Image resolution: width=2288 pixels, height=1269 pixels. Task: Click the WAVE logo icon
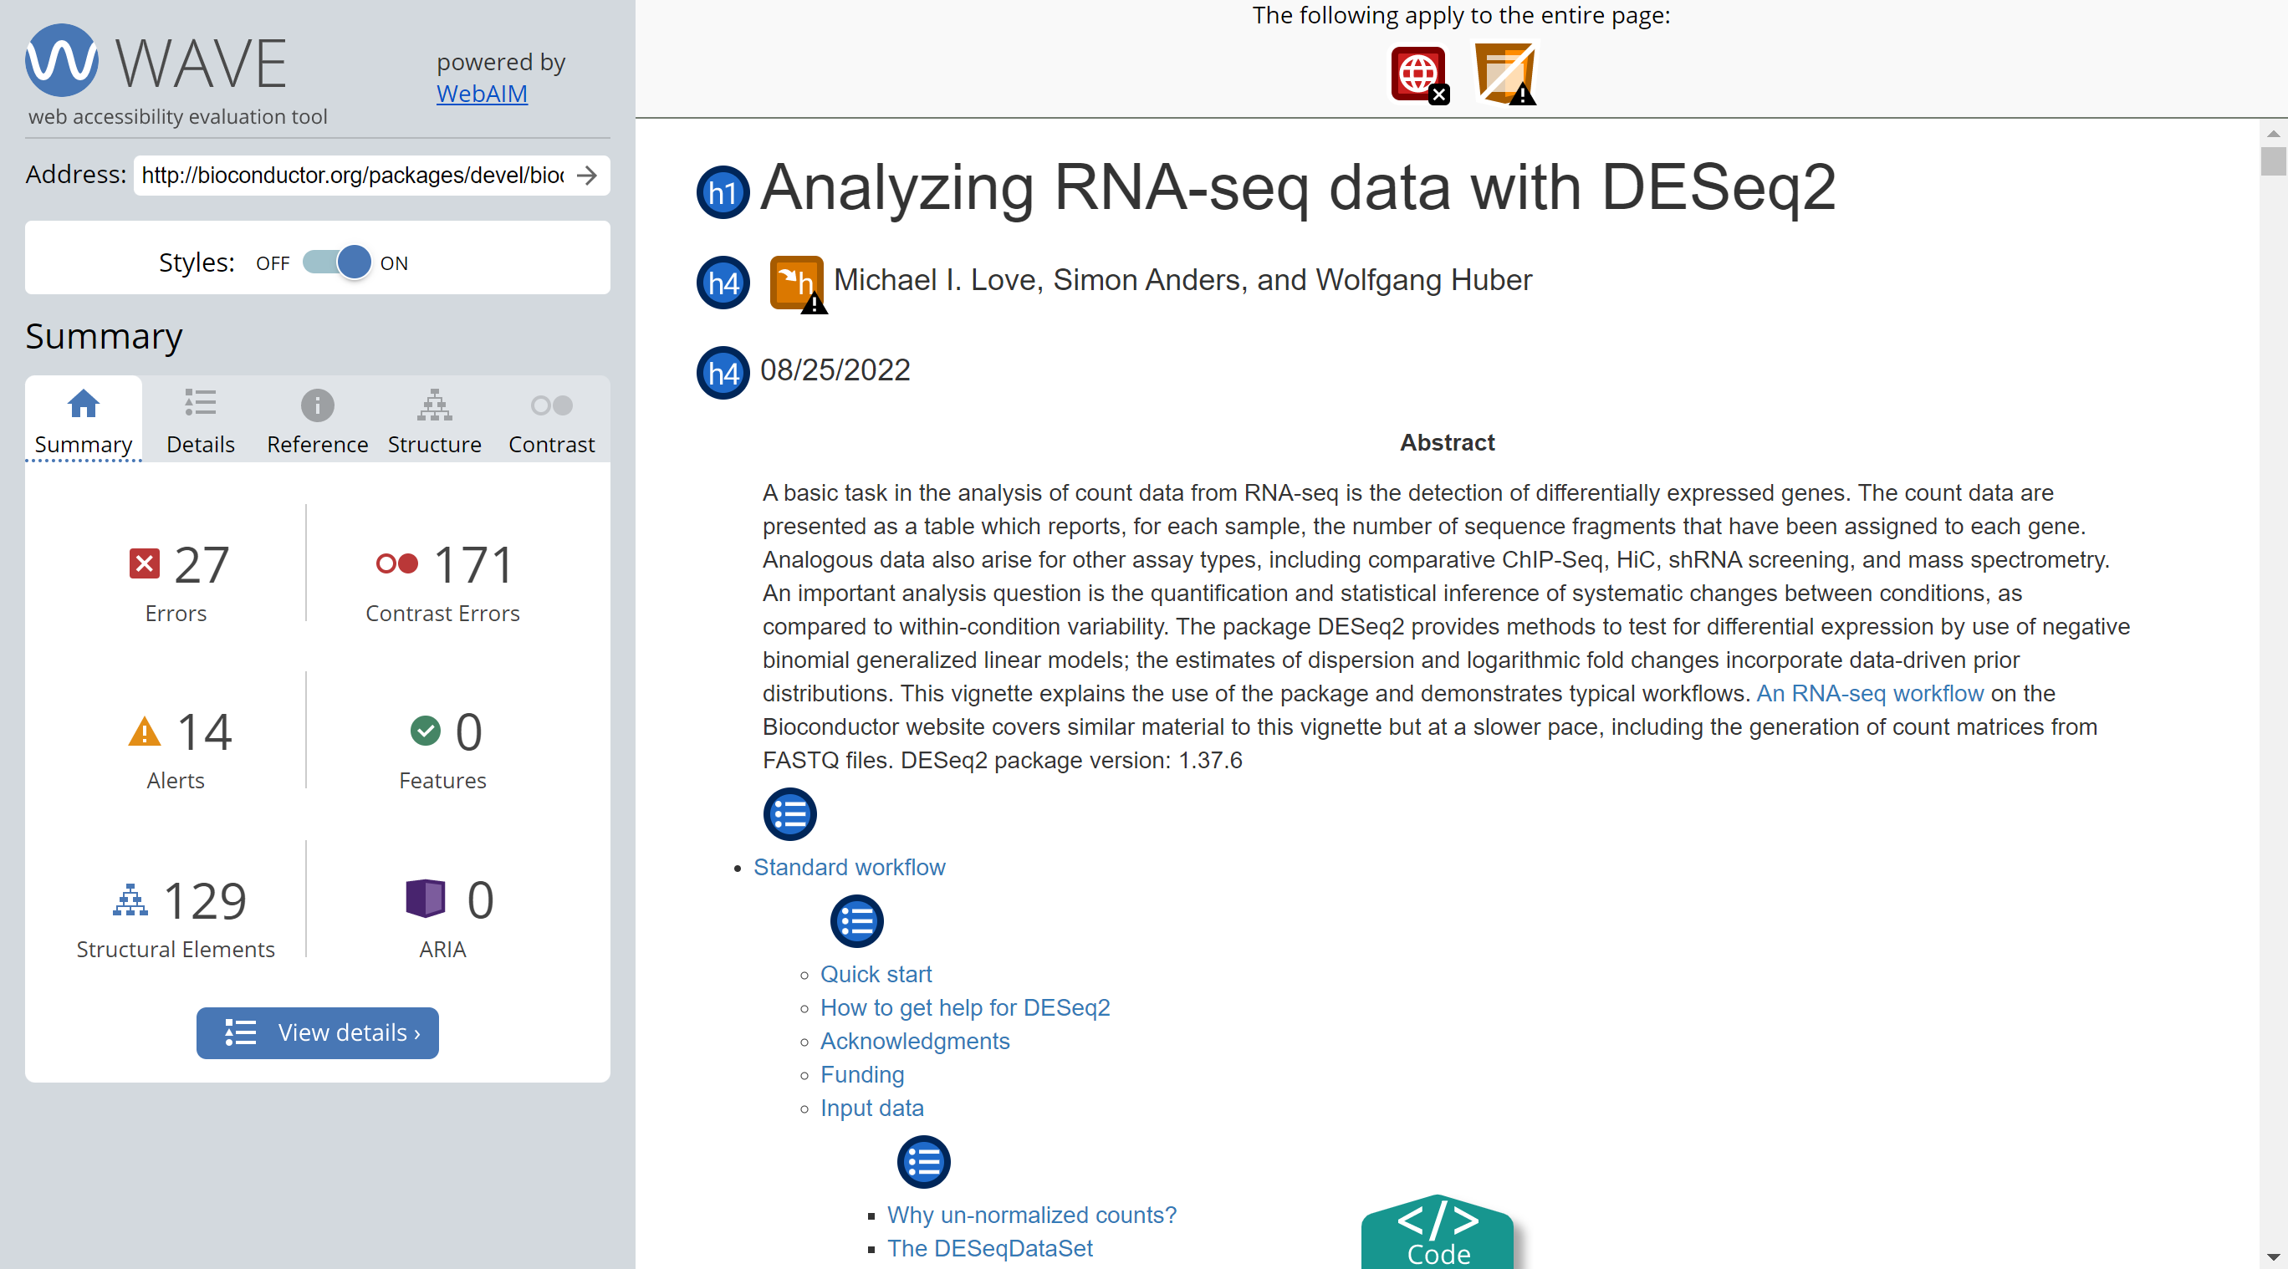pyautogui.click(x=61, y=60)
